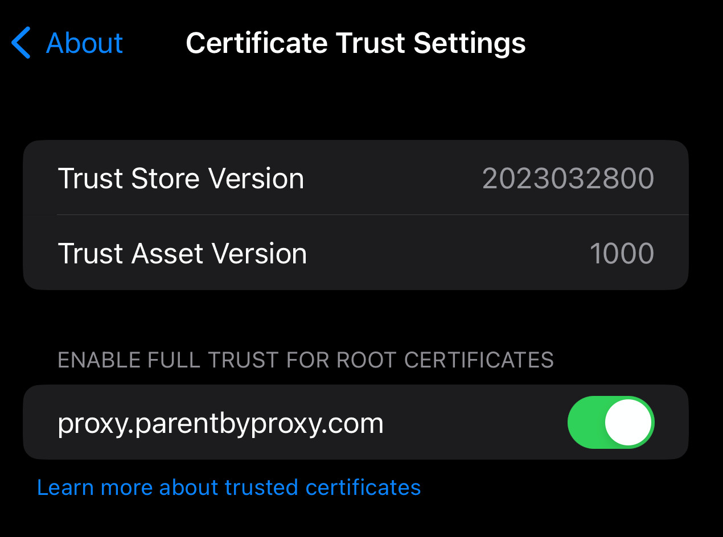Click "ROOT CERTIFICATES" in the section header

click(x=445, y=360)
